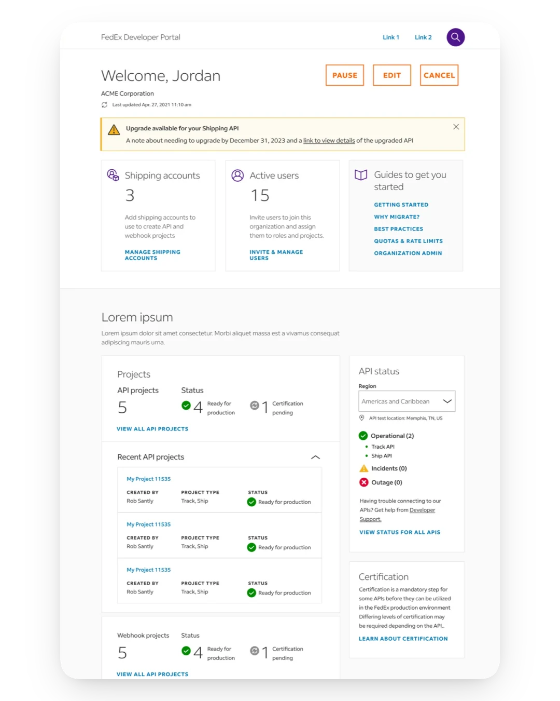
Task: Click the purple search icon
Action: [x=455, y=37]
